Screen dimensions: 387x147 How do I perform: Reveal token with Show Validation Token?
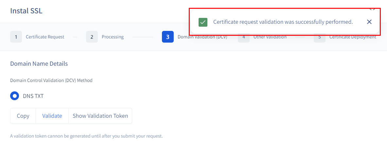click(100, 116)
